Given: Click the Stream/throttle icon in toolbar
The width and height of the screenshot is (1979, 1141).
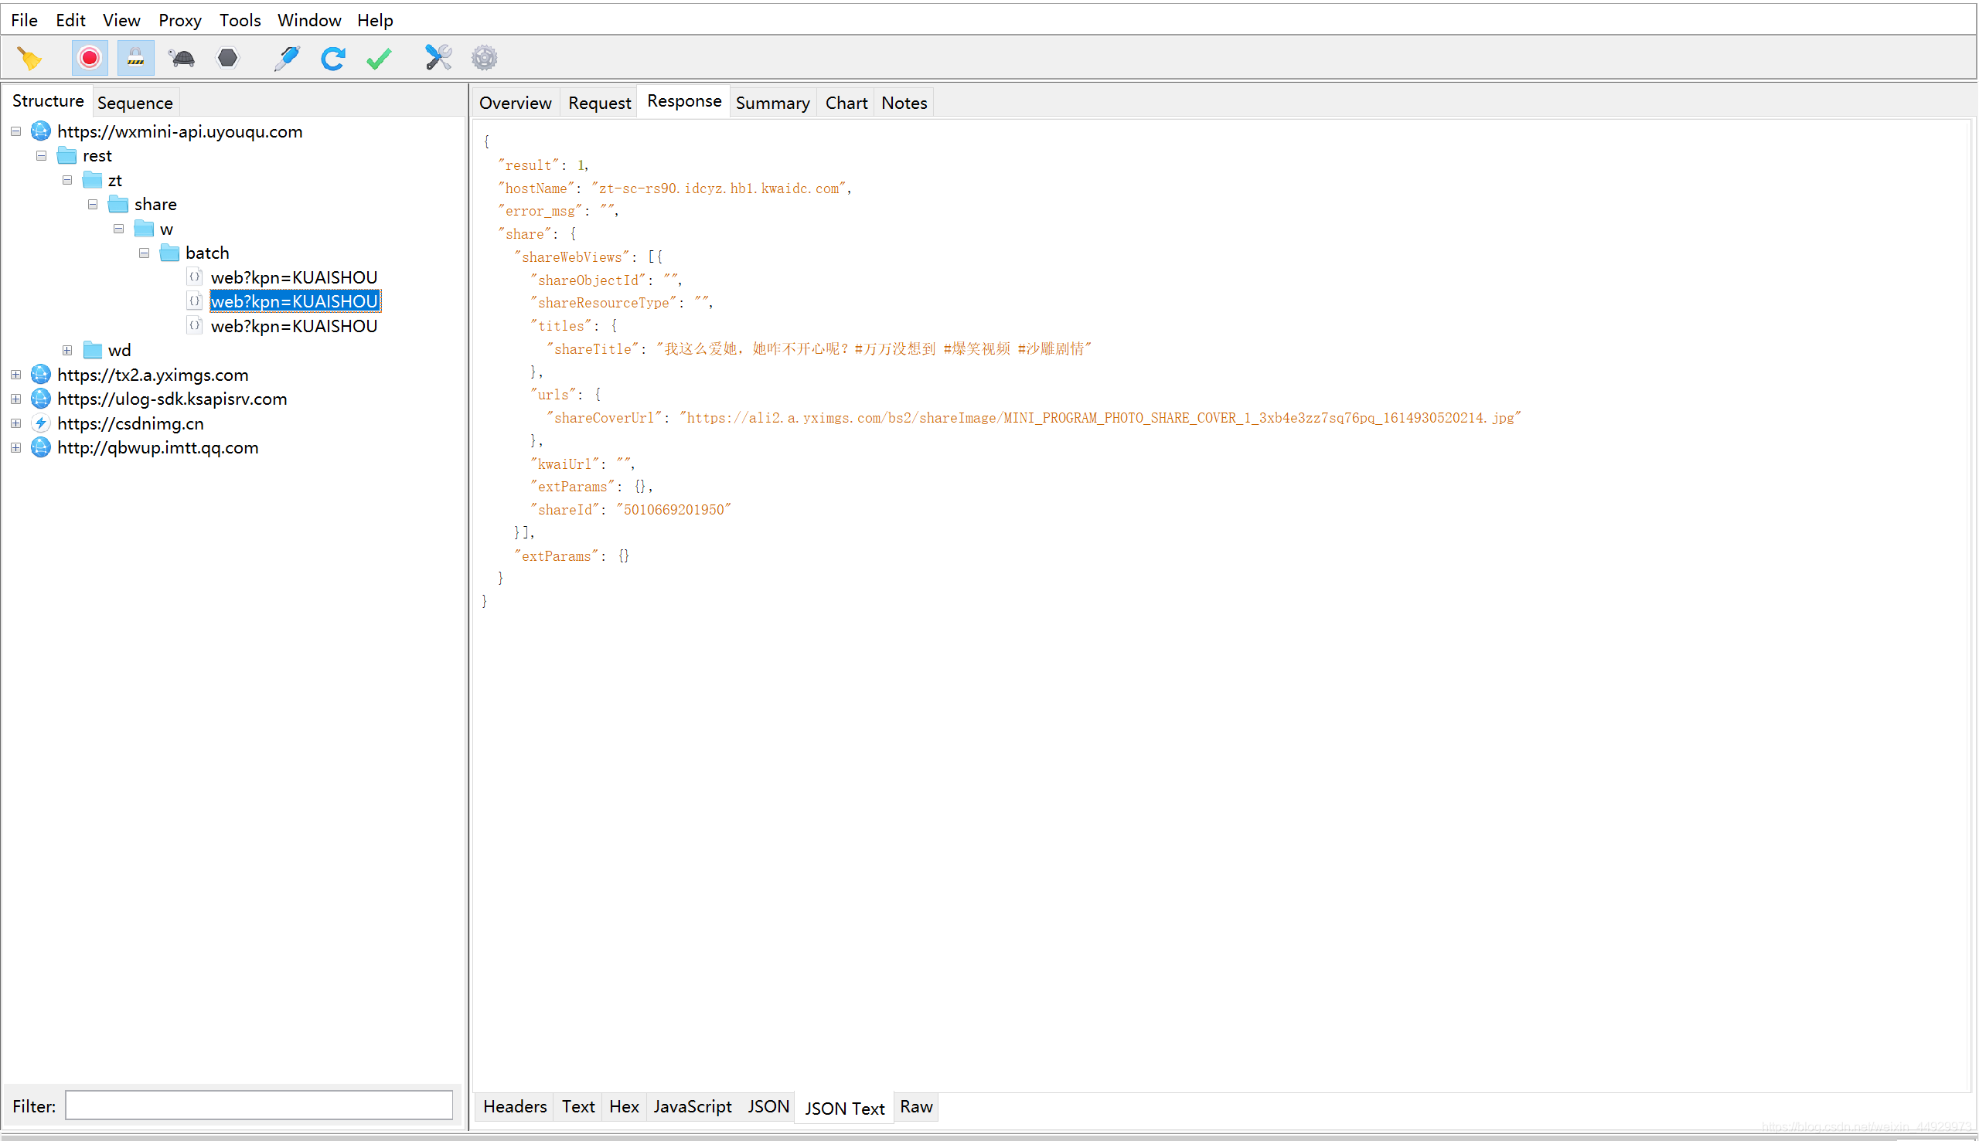Looking at the screenshot, I should tap(183, 56).
